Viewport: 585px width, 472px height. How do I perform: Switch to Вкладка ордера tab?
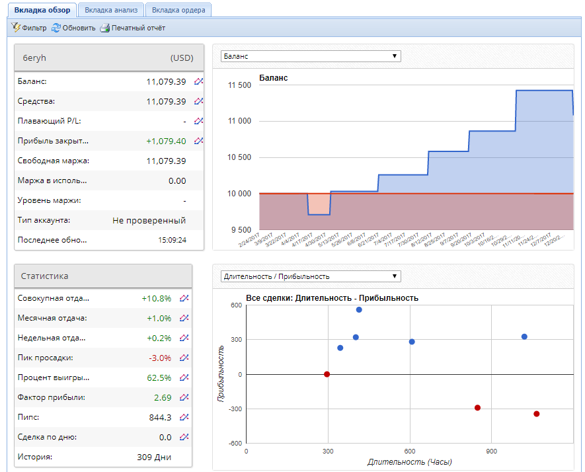[178, 10]
